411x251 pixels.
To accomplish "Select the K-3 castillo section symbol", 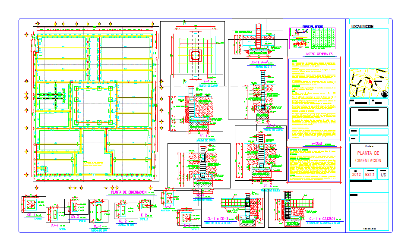I will 170,198.
